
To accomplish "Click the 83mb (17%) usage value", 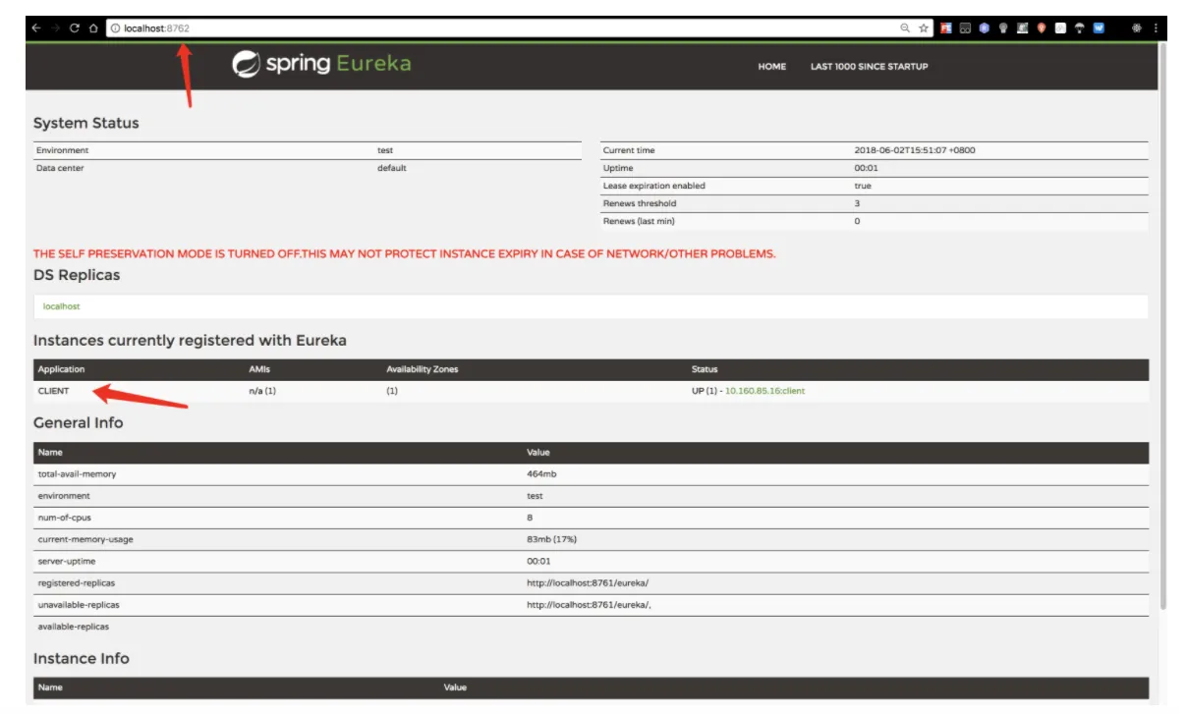I will pyautogui.click(x=553, y=539).
